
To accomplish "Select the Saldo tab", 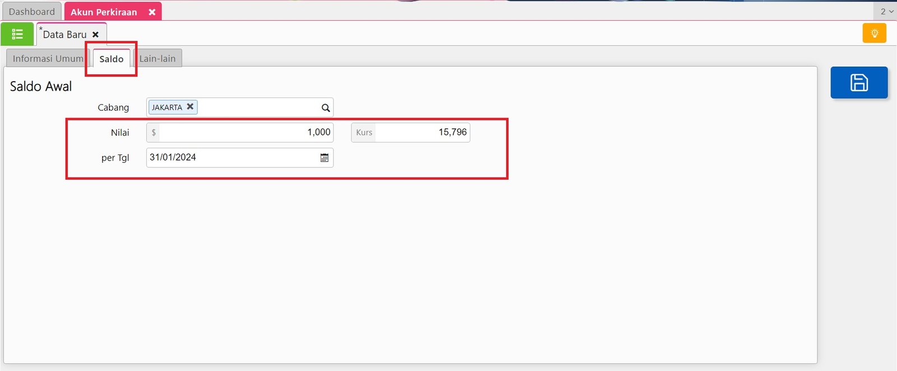I will (x=111, y=59).
